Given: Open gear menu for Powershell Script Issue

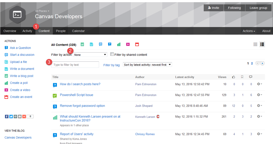Looking at the screenshot, I should [259, 95].
